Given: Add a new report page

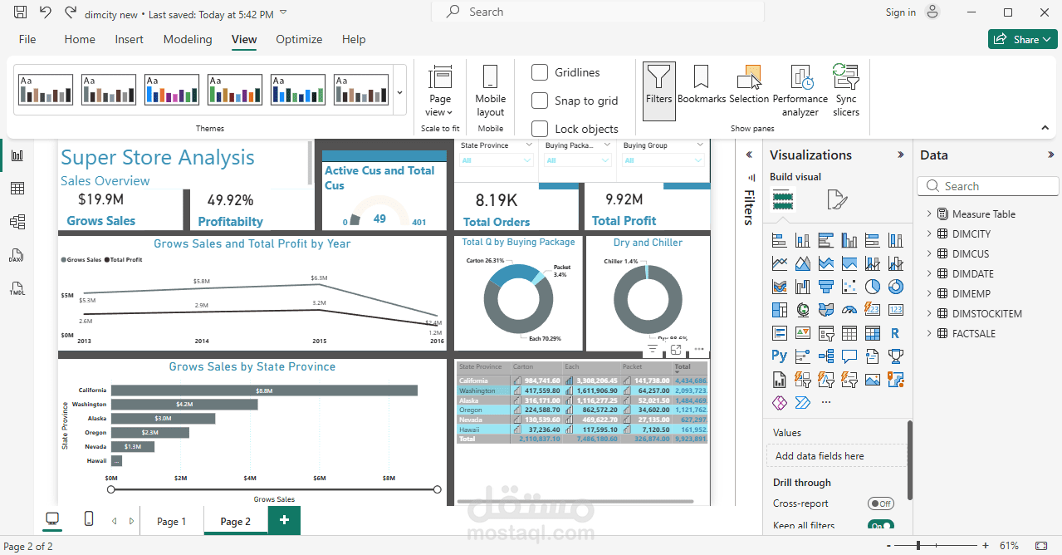Looking at the screenshot, I should coord(284,520).
